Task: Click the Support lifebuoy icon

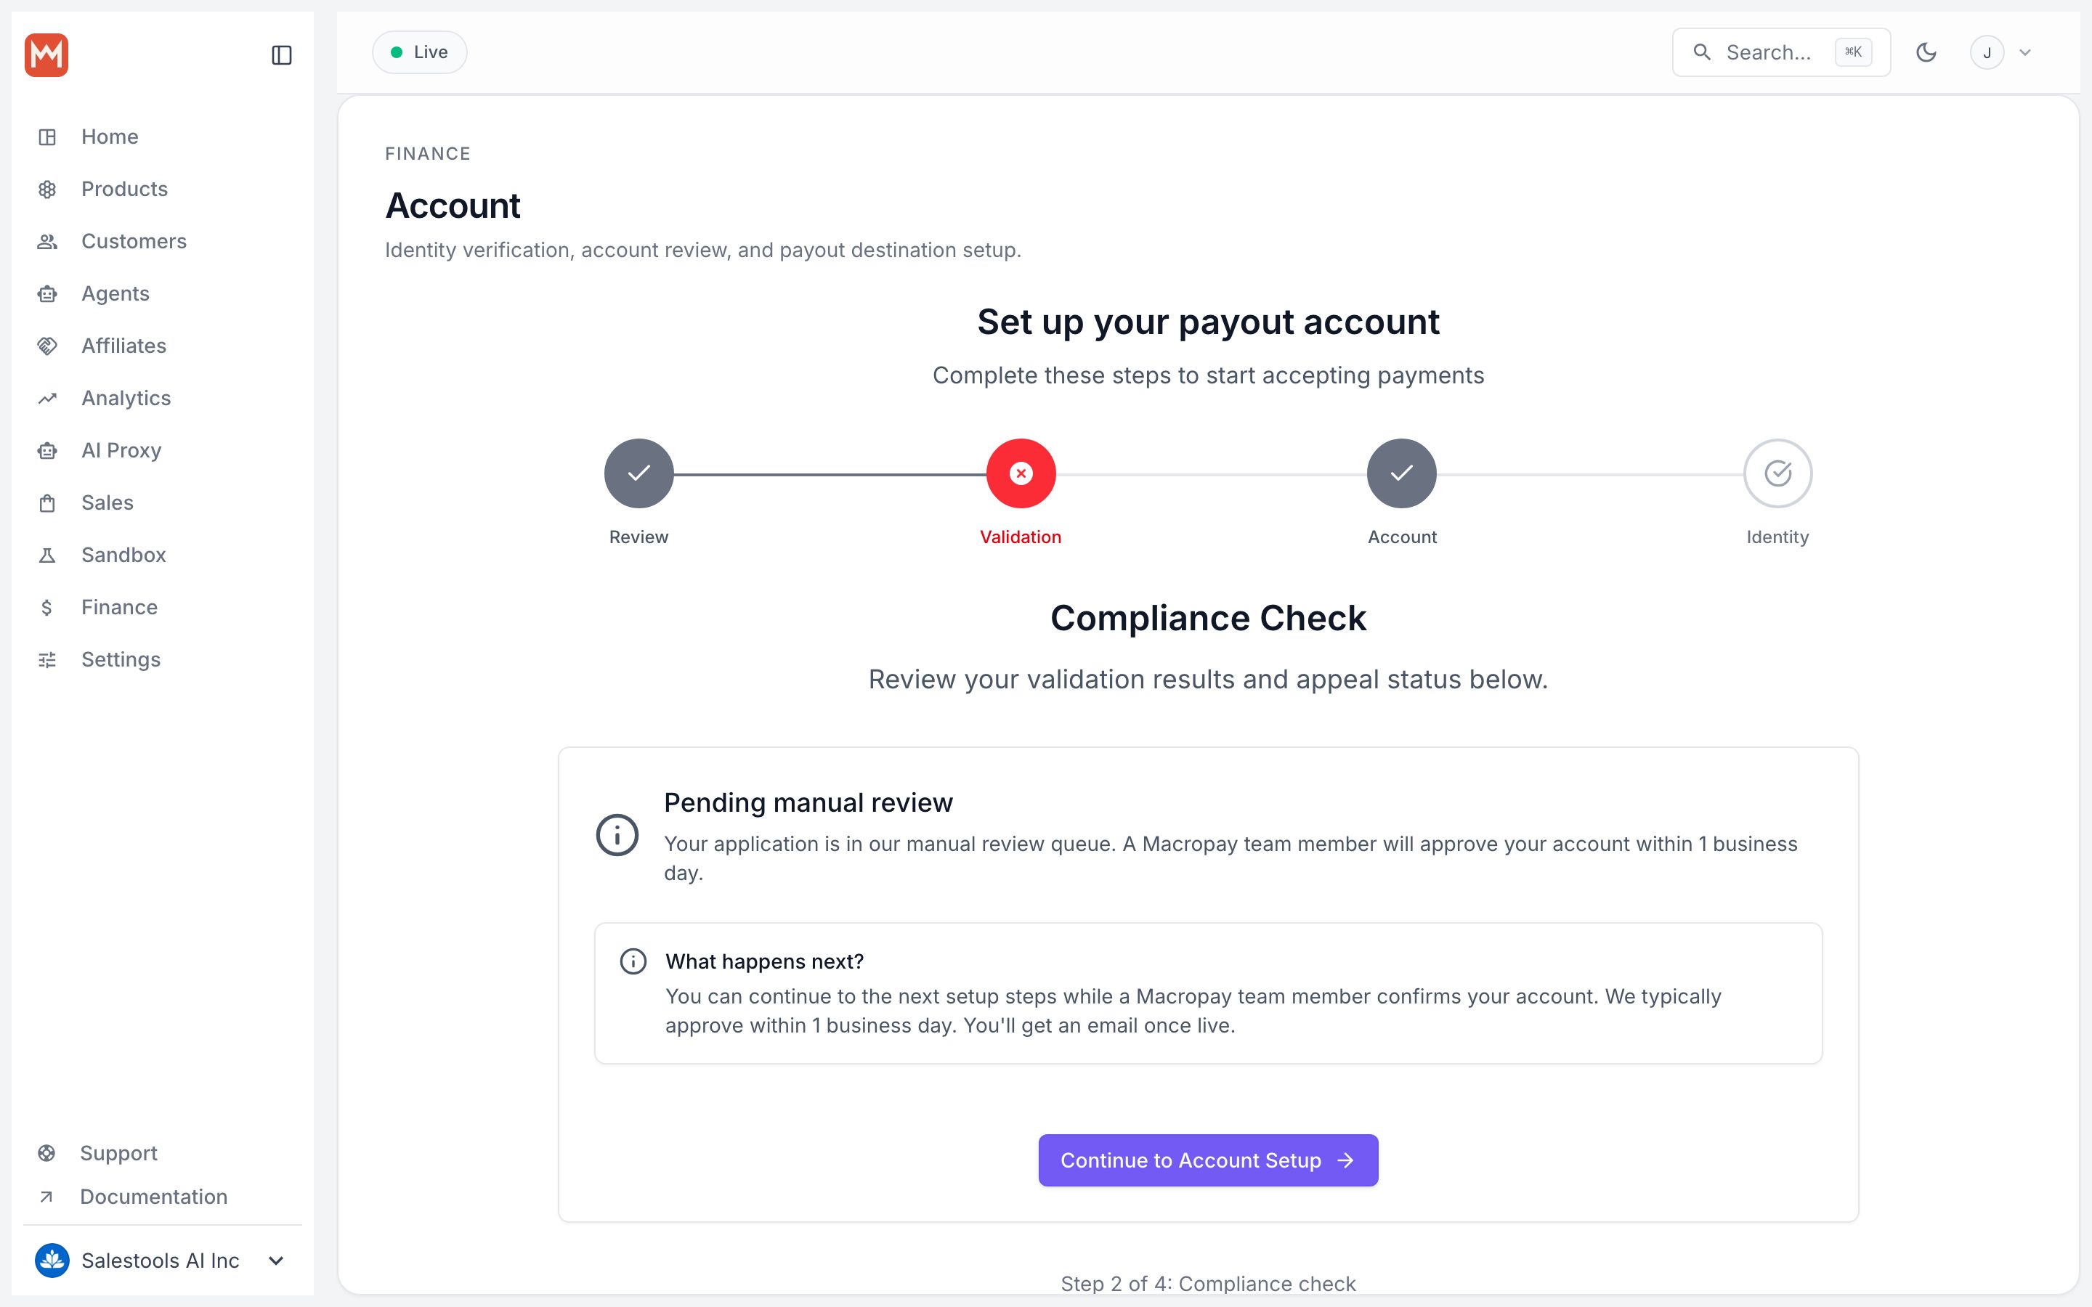Action: (46, 1153)
